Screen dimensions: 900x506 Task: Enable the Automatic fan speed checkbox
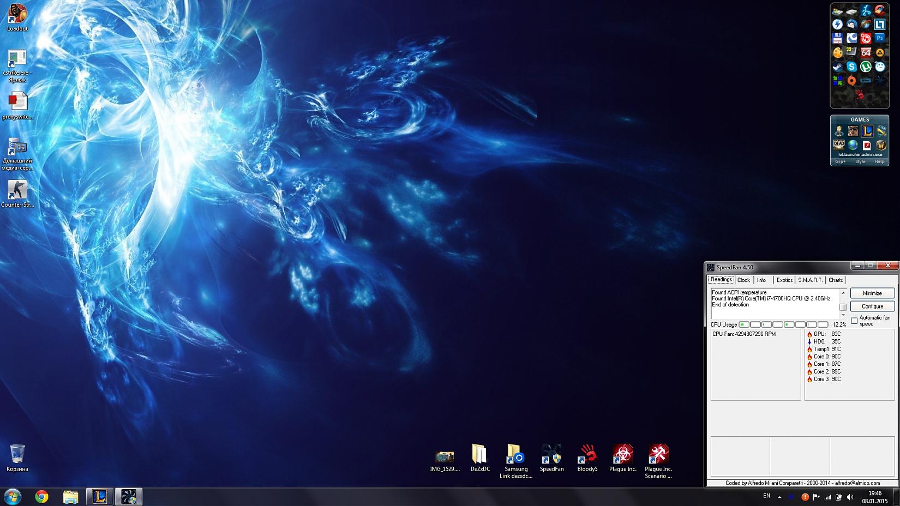pyautogui.click(x=854, y=321)
